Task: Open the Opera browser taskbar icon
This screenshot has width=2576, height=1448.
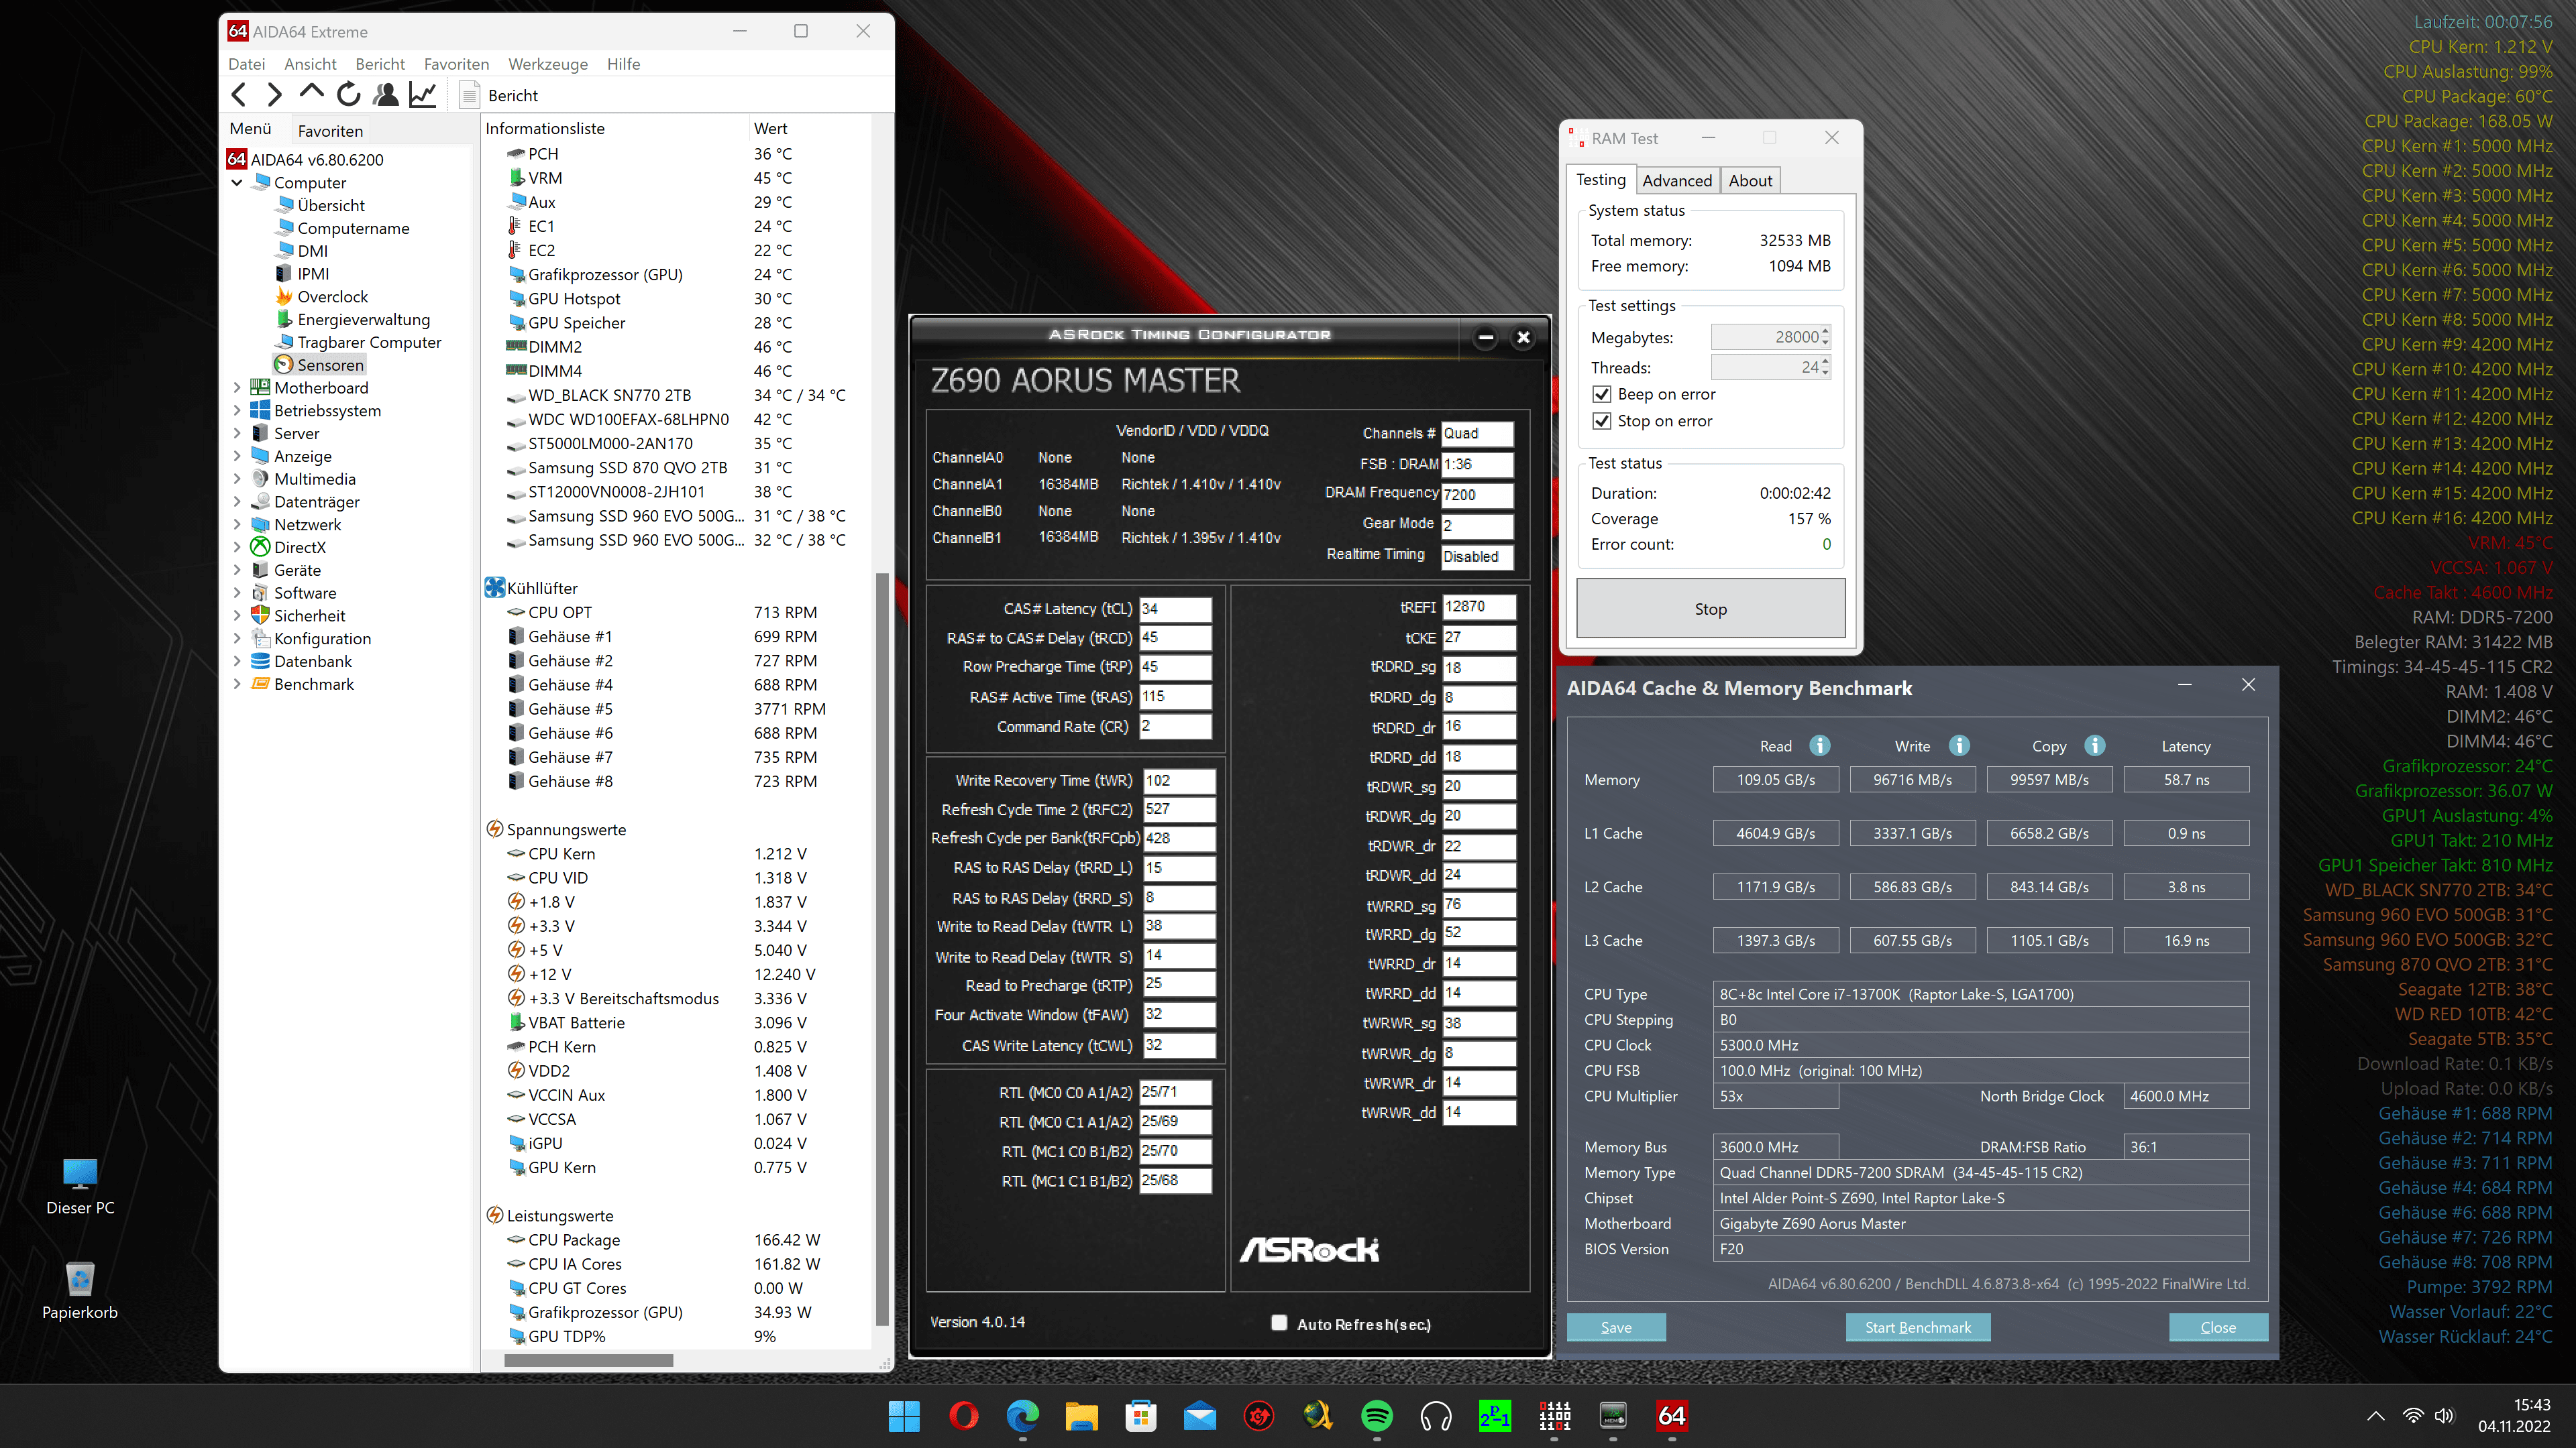Action: [x=964, y=1415]
